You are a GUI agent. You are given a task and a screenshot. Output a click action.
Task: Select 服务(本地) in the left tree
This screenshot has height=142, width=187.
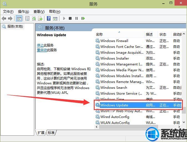[x=14, y=26]
